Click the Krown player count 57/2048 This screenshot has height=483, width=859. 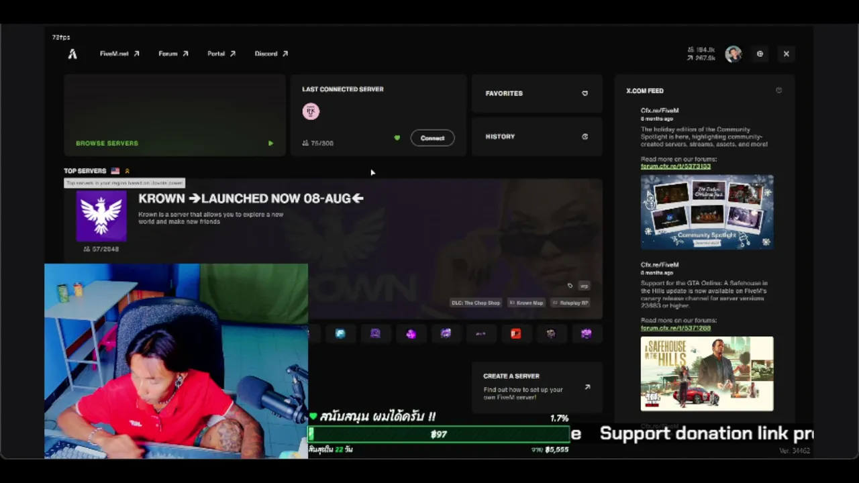[101, 249]
